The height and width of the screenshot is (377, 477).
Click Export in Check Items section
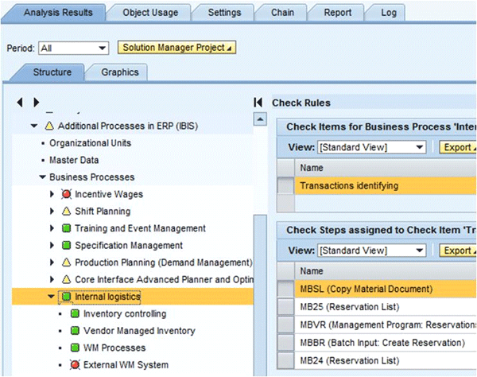point(457,147)
